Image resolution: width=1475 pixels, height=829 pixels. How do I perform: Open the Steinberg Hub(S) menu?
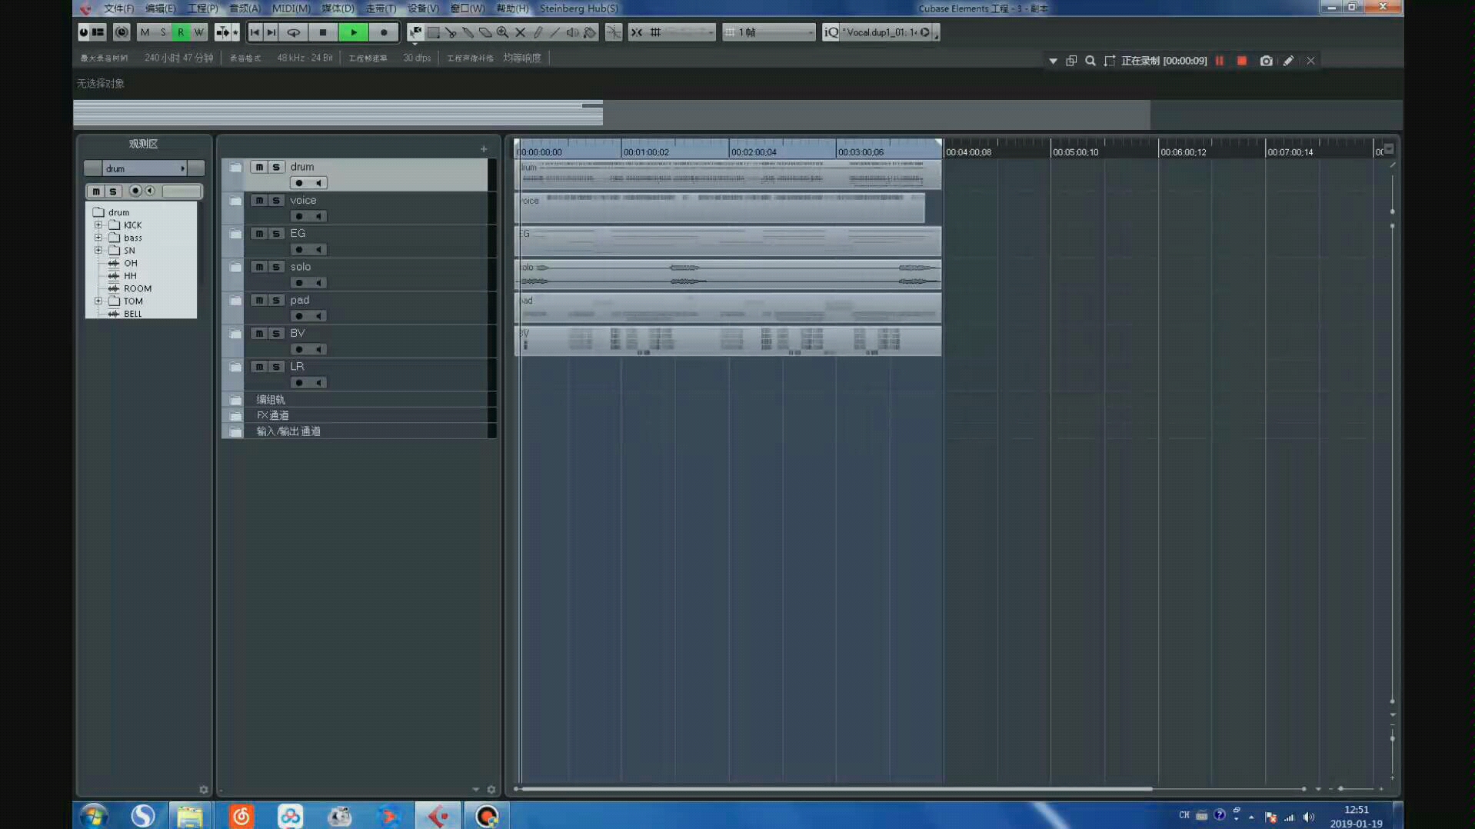point(579,8)
